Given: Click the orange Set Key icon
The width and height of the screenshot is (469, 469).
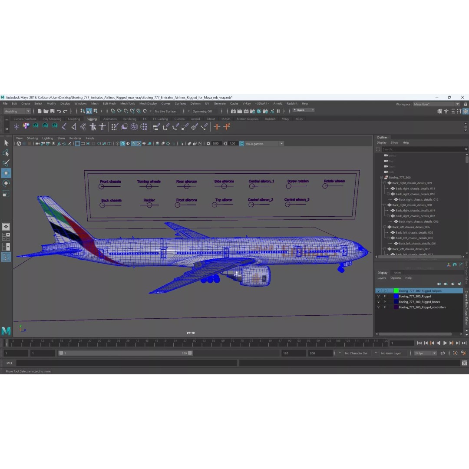Looking at the screenshot, I should (217, 127).
